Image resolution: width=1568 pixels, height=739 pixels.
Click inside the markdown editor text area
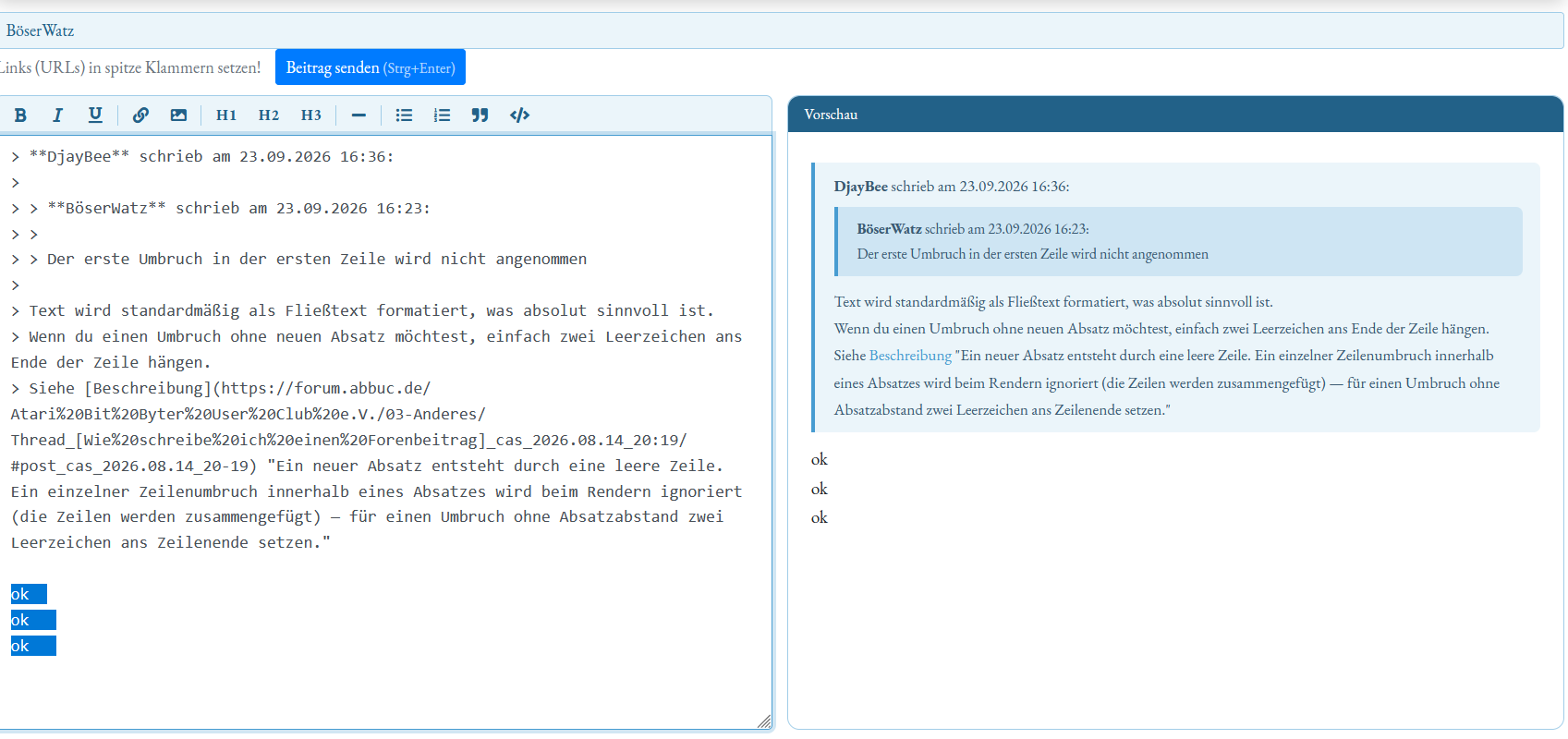(385, 432)
